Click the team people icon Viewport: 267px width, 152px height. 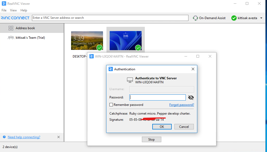click(x=11, y=38)
